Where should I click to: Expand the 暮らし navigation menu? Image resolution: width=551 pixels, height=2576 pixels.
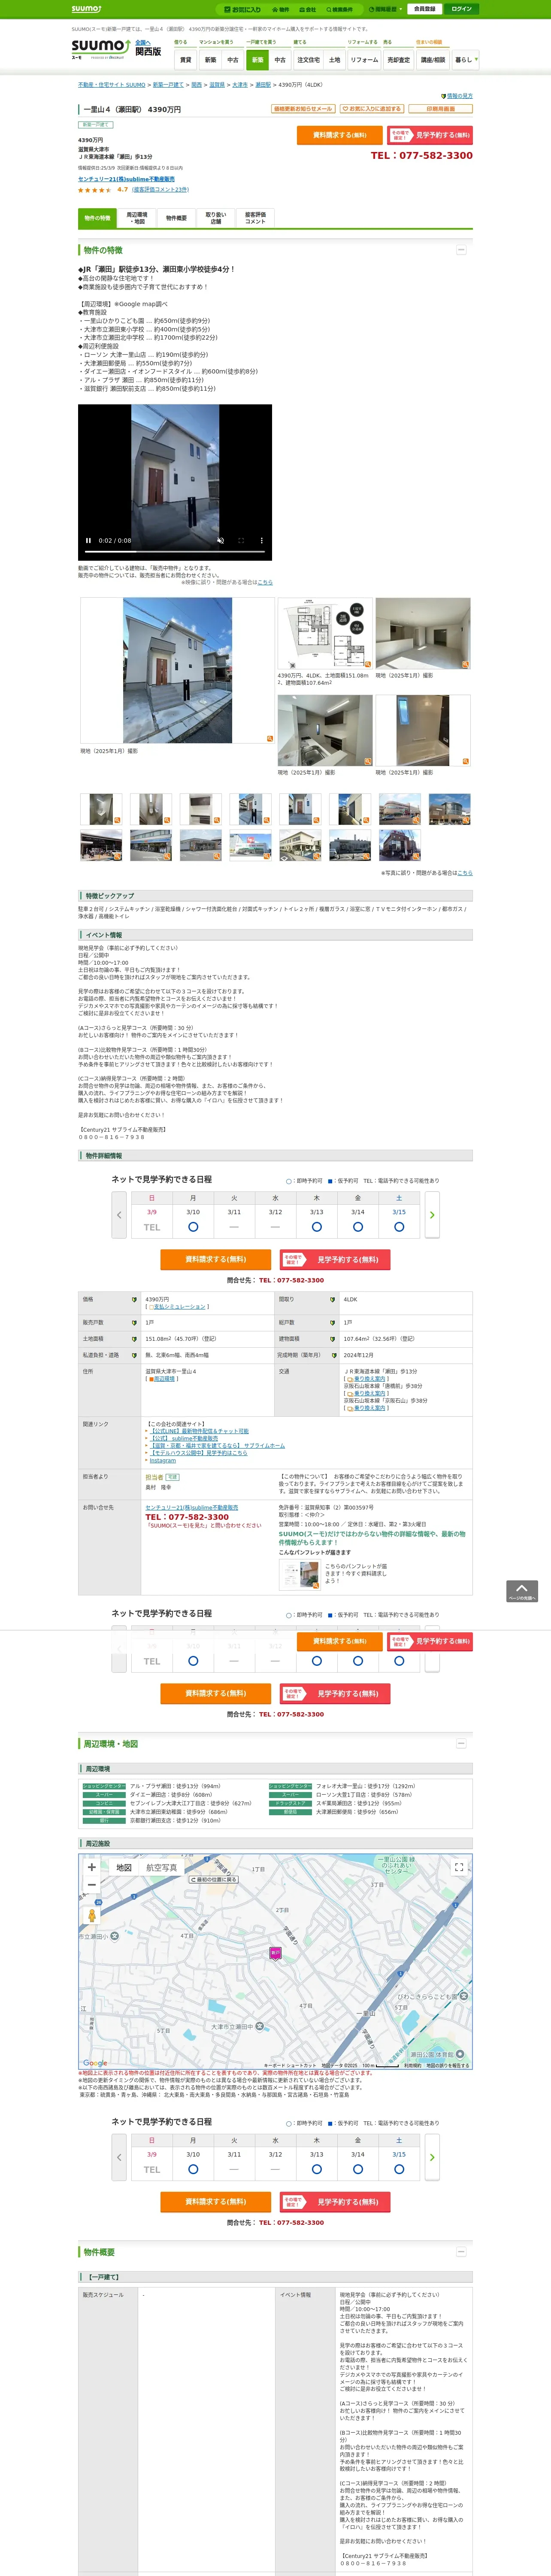click(x=465, y=60)
